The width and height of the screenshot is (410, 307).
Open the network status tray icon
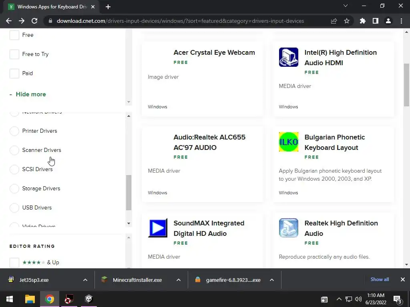click(348, 299)
